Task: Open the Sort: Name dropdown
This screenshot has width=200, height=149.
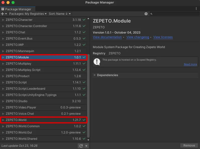Action: (60, 14)
